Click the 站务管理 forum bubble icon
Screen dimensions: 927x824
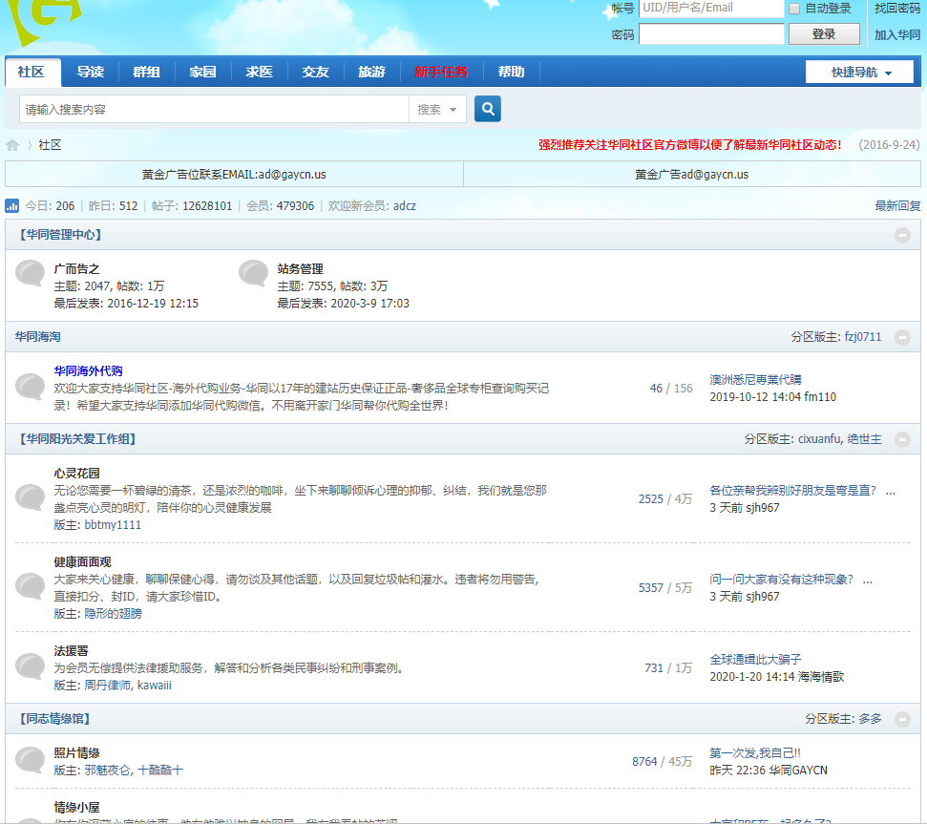(253, 274)
